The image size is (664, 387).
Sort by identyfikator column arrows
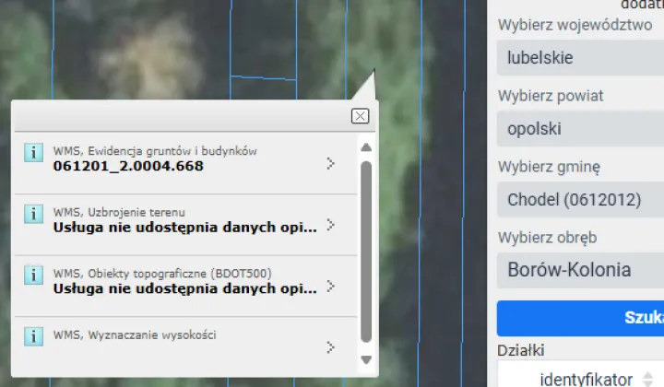(648, 379)
